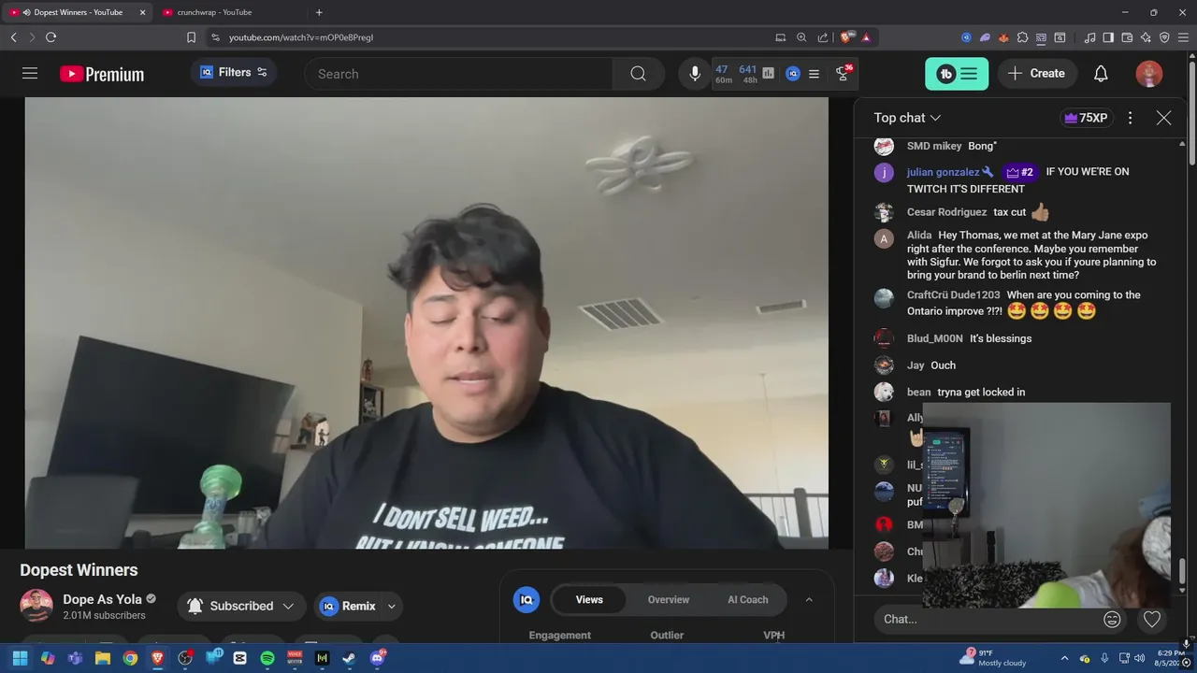Click the green TubeBuddy menu button
This screenshot has width=1197, height=673.
point(957,74)
